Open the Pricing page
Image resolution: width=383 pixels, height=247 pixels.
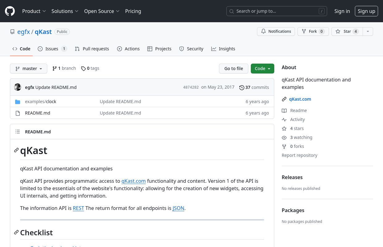tap(133, 11)
